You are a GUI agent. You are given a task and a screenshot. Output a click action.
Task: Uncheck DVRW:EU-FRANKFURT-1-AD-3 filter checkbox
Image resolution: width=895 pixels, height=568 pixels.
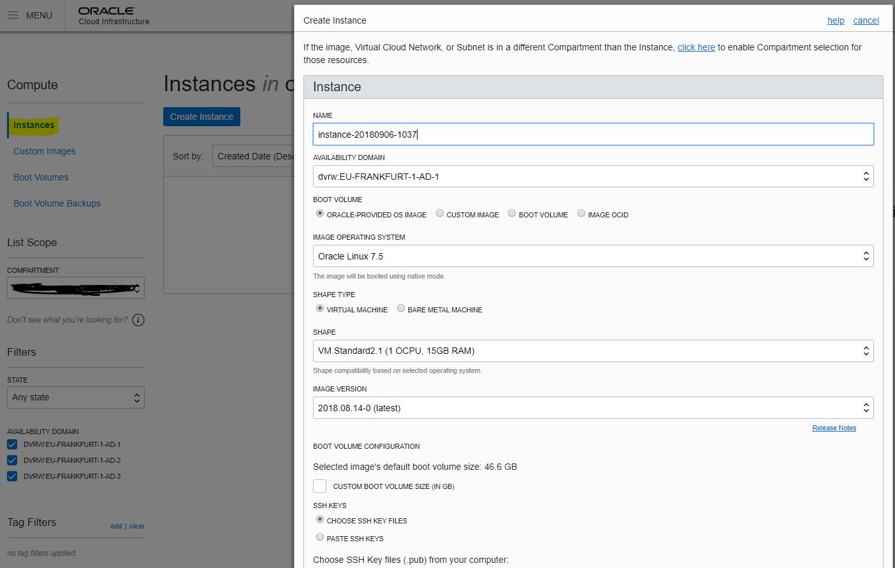click(12, 476)
